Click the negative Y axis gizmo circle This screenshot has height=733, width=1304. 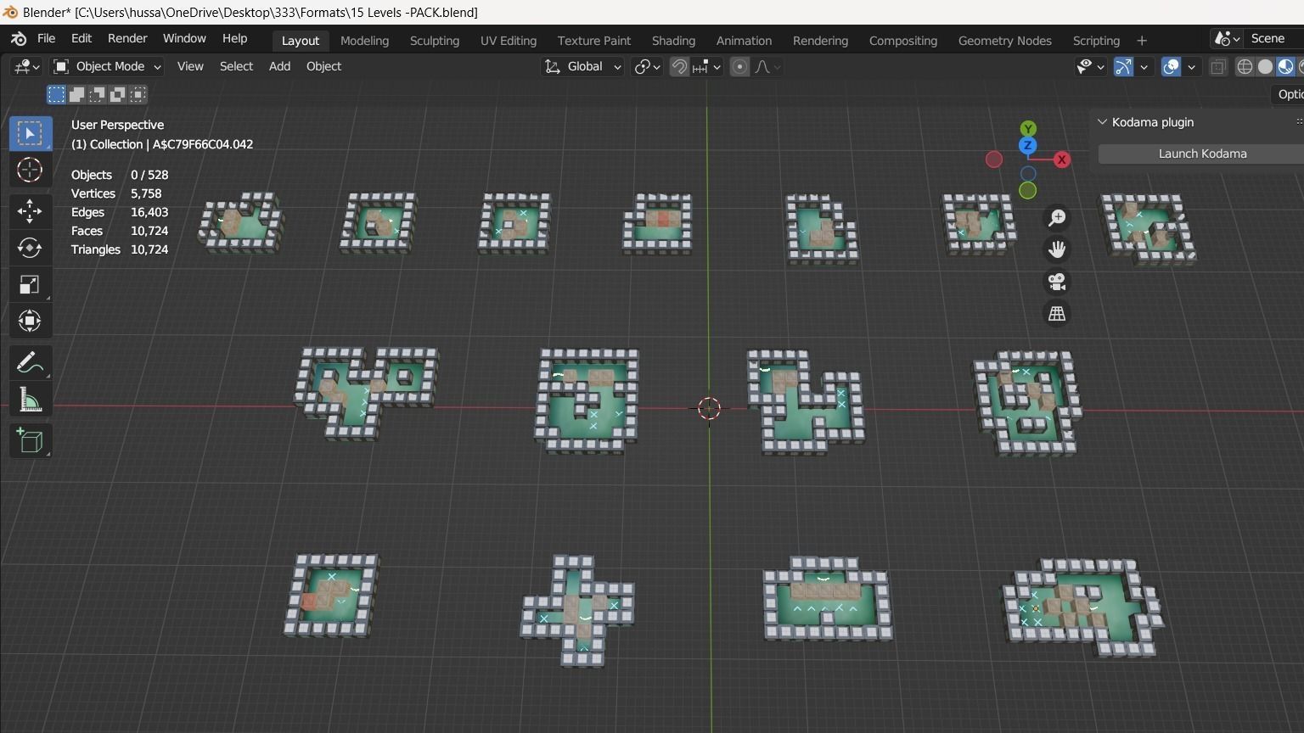click(1027, 191)
